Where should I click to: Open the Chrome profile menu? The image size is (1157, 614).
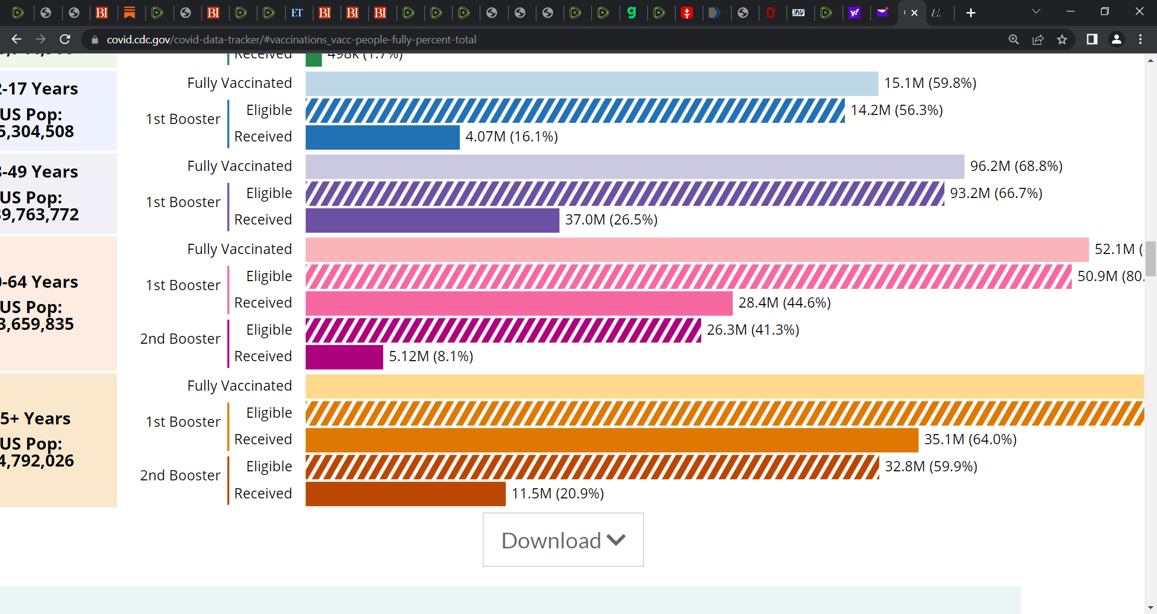coord(1116,39)
